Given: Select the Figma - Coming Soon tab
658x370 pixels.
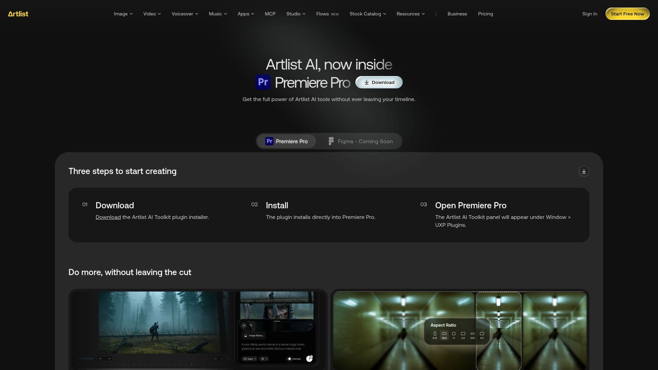Looking at the screenshot, I should point(360,141).
